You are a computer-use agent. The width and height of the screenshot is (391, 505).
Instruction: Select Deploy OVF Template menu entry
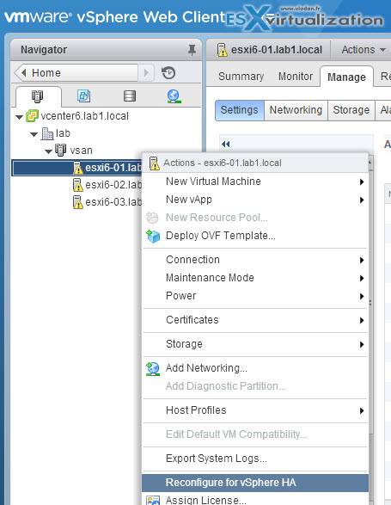point(255,236)
